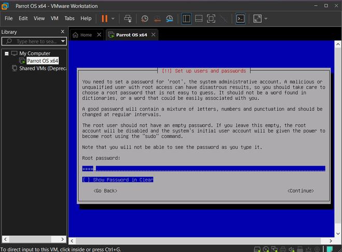
Task: Click the sound card status bar icon
Action: click(291, 249)
